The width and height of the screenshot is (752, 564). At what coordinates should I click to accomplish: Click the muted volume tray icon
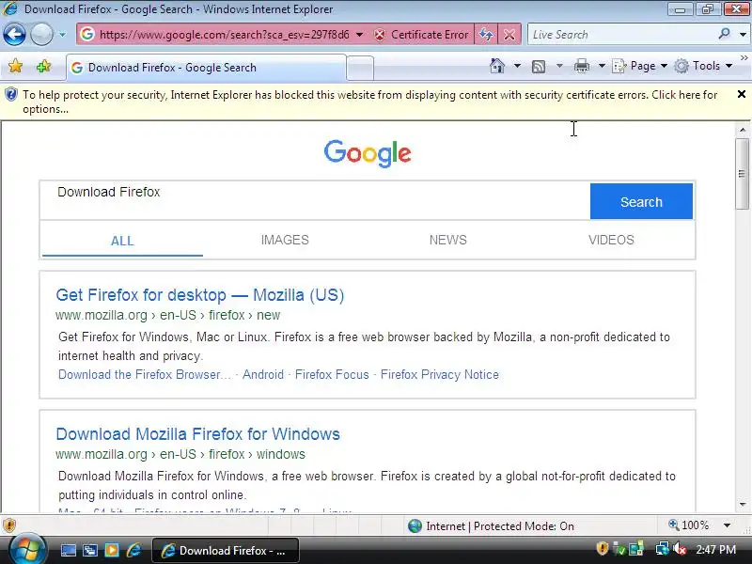tap(680, 549)
